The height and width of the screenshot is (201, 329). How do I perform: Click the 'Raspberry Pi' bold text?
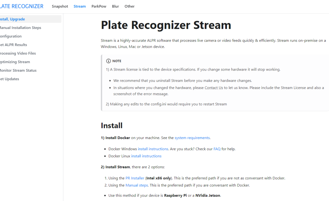pyautogui.click(x=175, y=195)
